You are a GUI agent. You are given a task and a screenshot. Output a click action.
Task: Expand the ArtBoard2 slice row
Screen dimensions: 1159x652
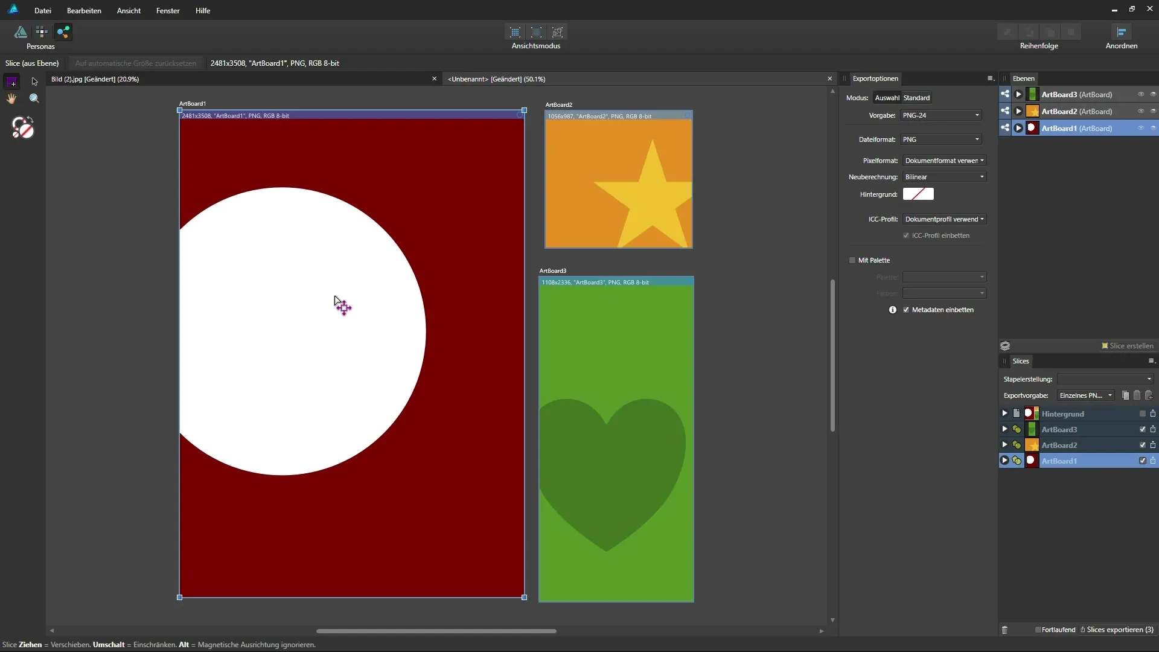pyautogui.click(x=1004, y=445)
